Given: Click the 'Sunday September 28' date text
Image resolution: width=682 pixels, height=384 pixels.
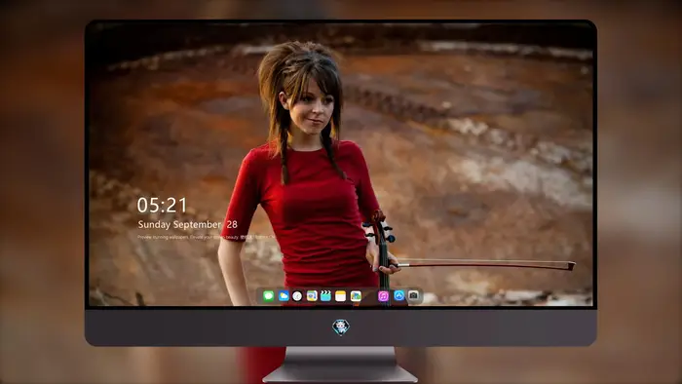Looking at the screenshot, I should coord(187,225).
